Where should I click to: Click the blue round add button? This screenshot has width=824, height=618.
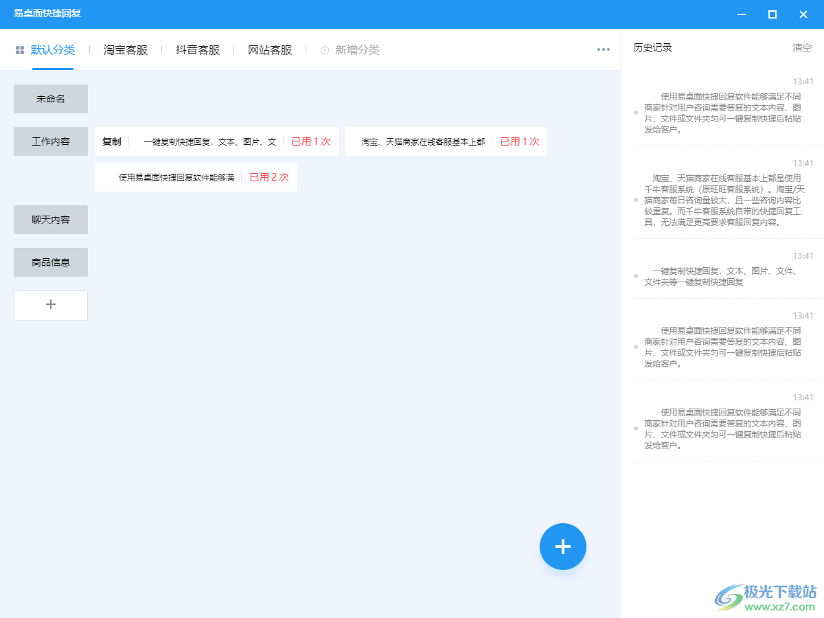563,547
